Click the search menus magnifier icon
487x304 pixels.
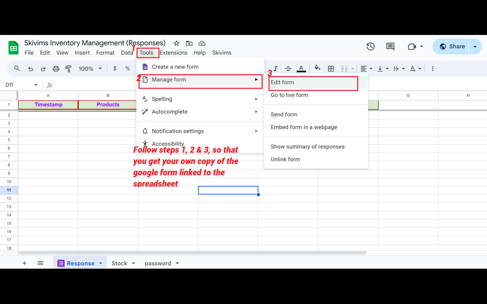tap(17, 69)
